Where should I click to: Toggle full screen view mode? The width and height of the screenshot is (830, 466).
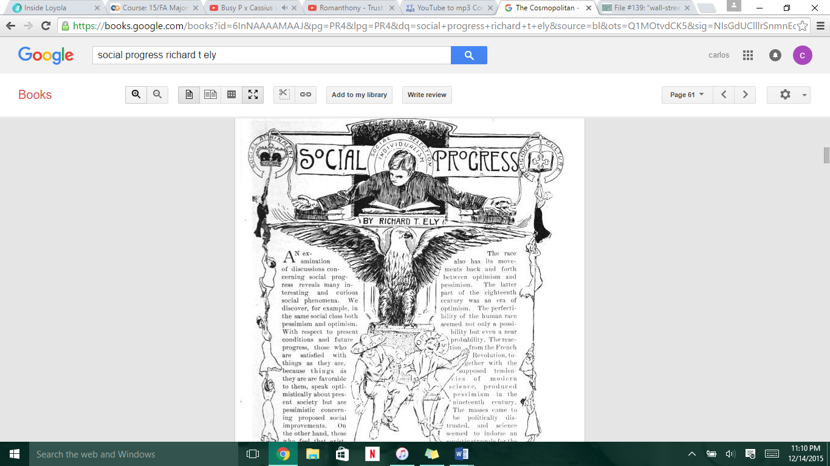point(253,95)
